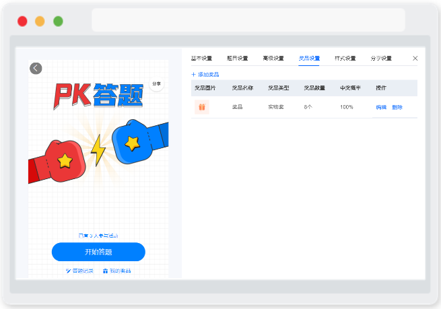Click the 奖品类型 column header
Image resolution: width=441 pixels, height=309 pixels.
[279, 88]
